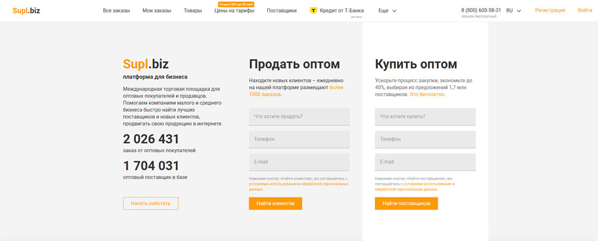Viewport: 598px width, 241px height.
Task: Expand the Еще dropdown menu
Action: pos(387,11)
